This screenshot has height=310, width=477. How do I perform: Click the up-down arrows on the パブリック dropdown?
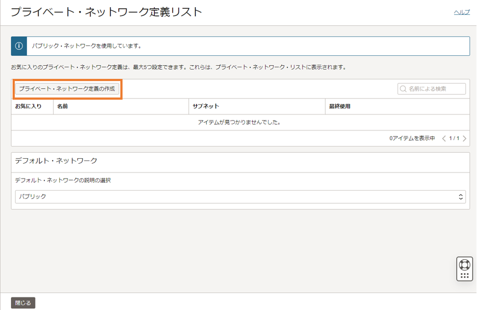tap(461, 197)
